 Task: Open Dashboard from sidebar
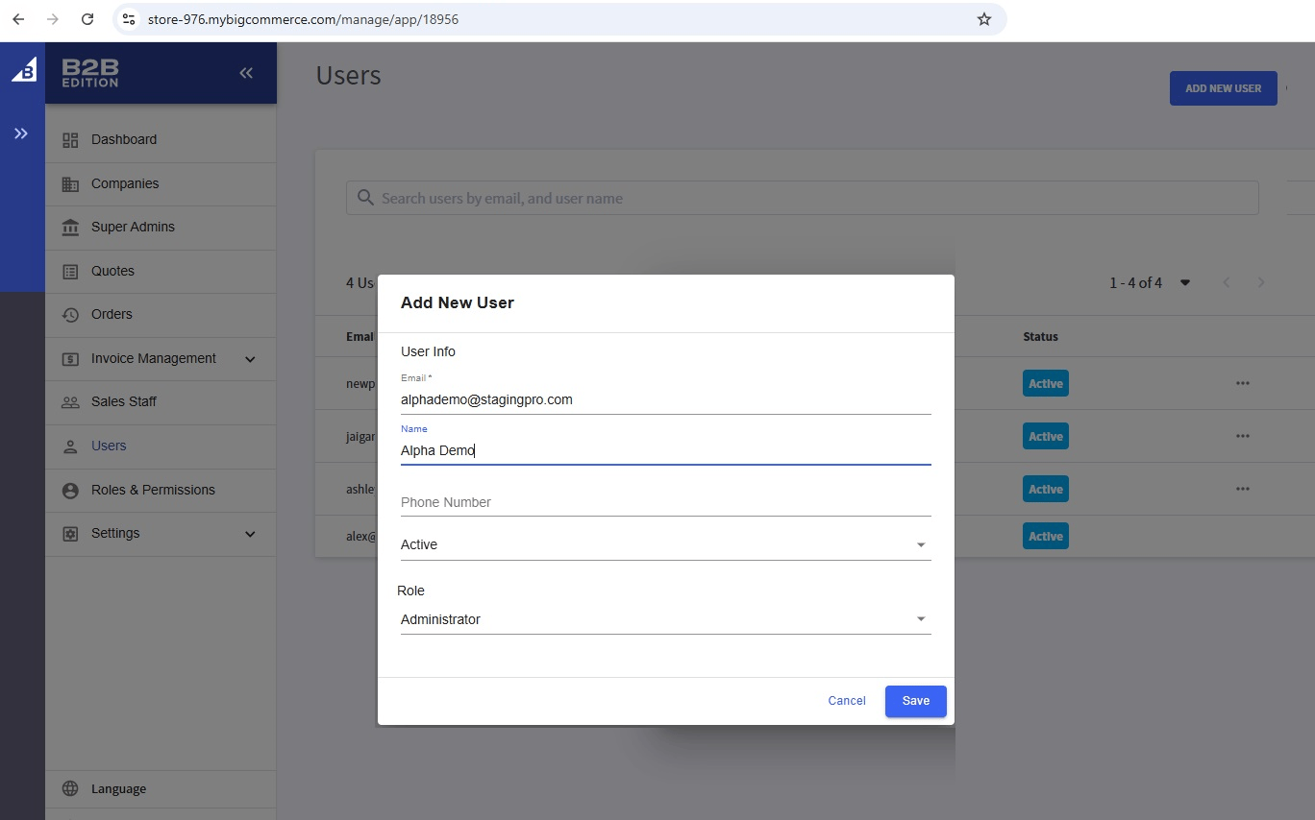[x=161, y=140]
